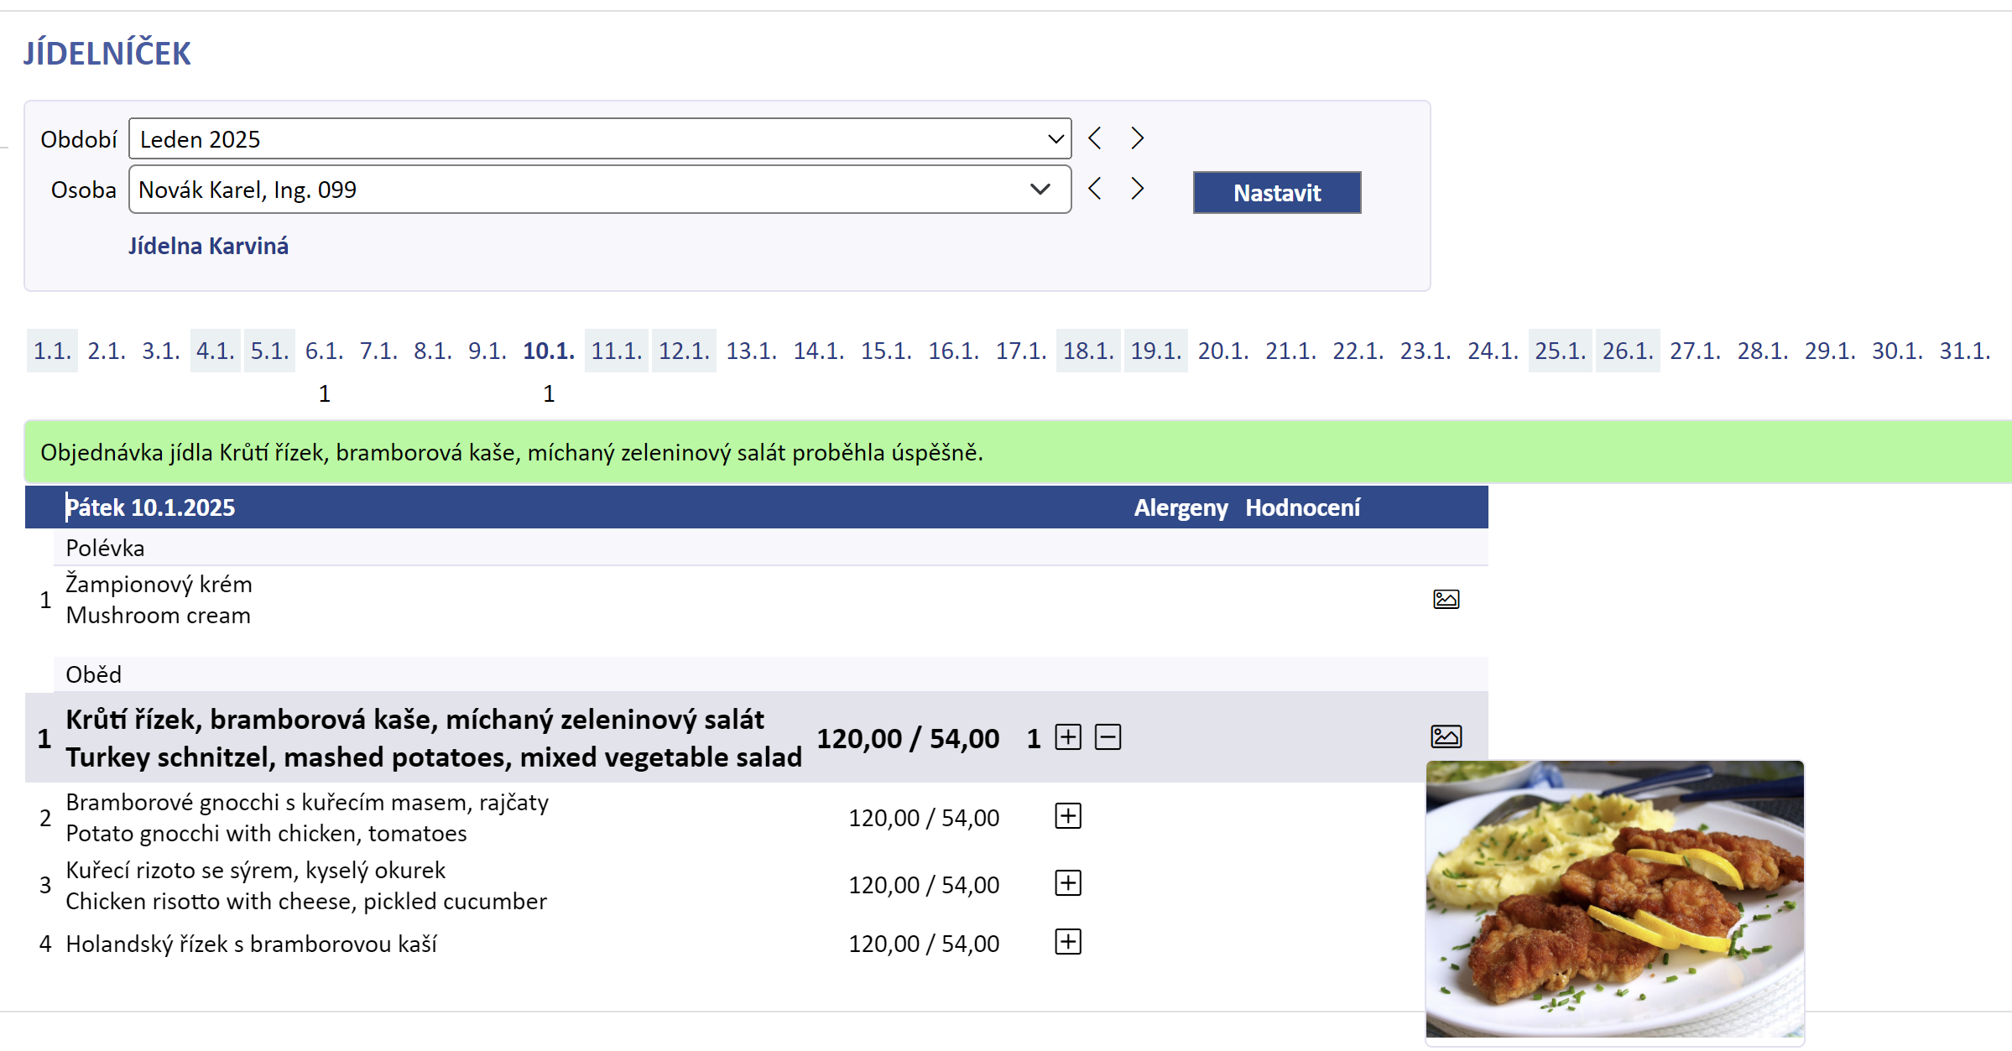Click the Pátek 10.1.2025 header

click(x=150, y=507)
